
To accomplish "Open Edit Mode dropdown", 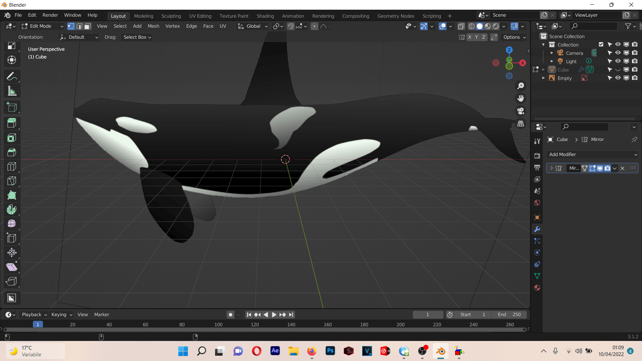I will 42,26.
